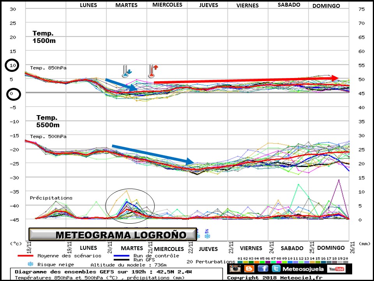Open the Facebook icon link
374x281 pixels.
[x=263, y=269]
